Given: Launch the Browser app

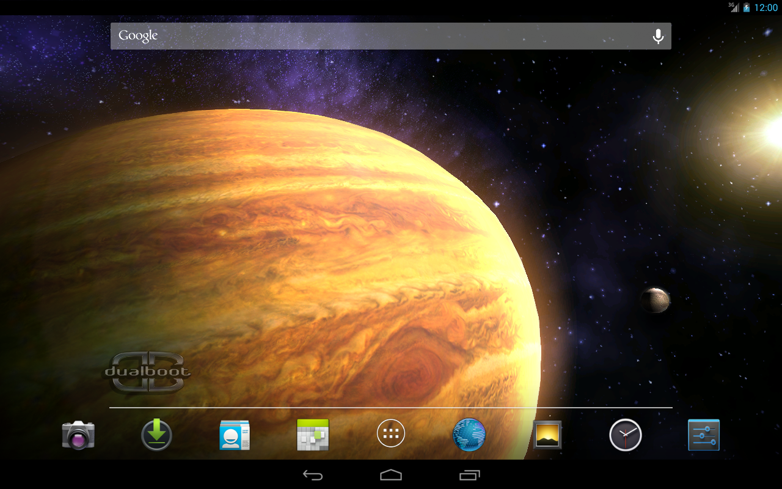Looking at the screenshot, I should [x=469, y=434].
